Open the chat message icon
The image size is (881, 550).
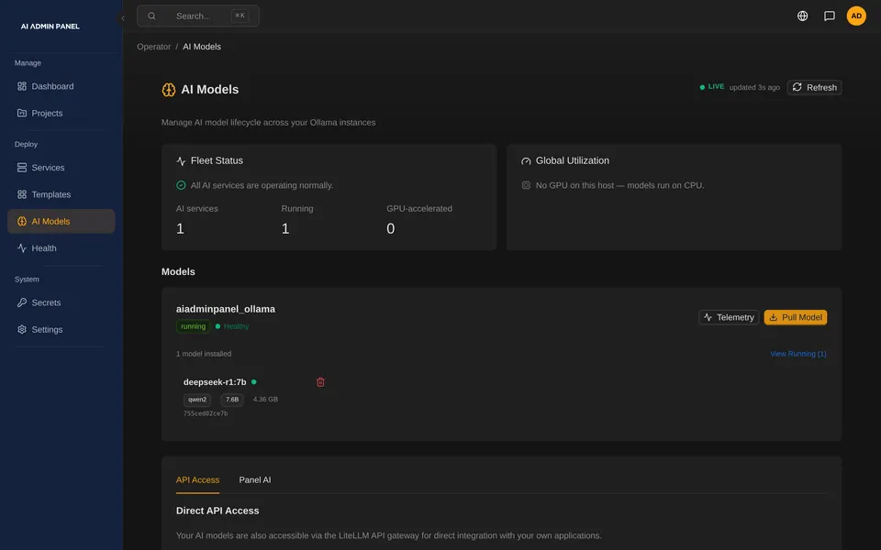coord(830,16)
